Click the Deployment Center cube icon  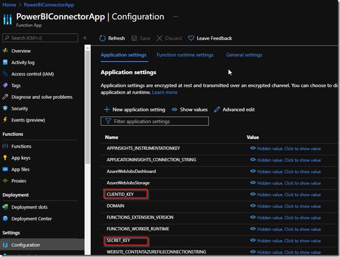pos(5,218)
